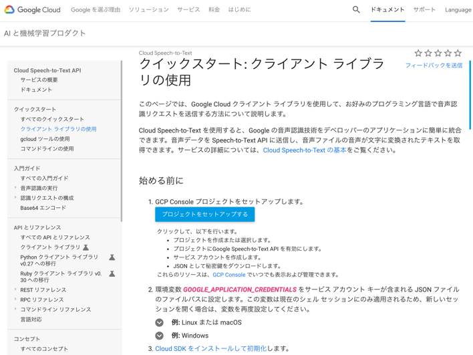Screen dimensions: 473x355
Task: Open すべてのコンセプト sidebar item
Action: (44, 349)
